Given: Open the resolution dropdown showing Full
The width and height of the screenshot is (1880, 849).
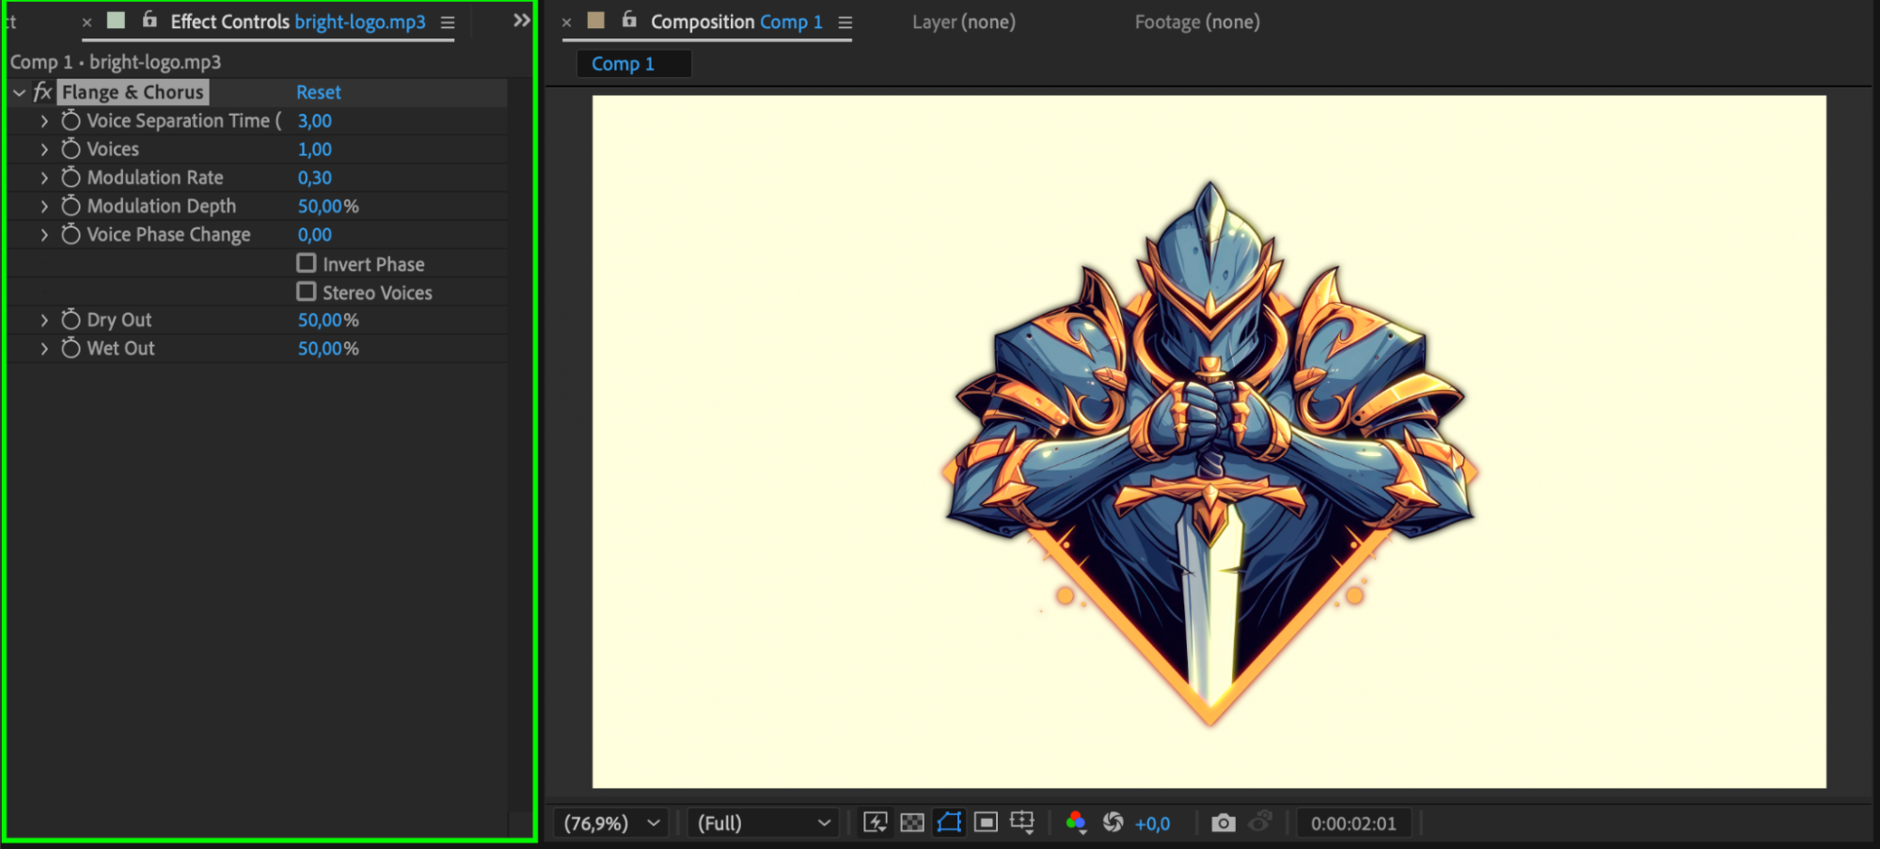Looking at the screenshot, I should coord(763,824).
